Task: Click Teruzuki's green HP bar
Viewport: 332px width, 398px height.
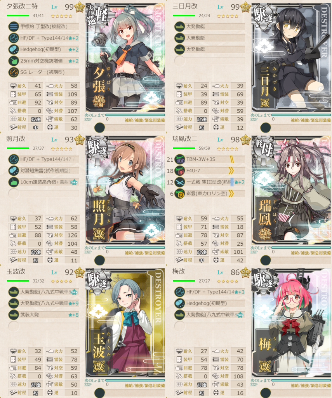Action: tap(18, 148)
